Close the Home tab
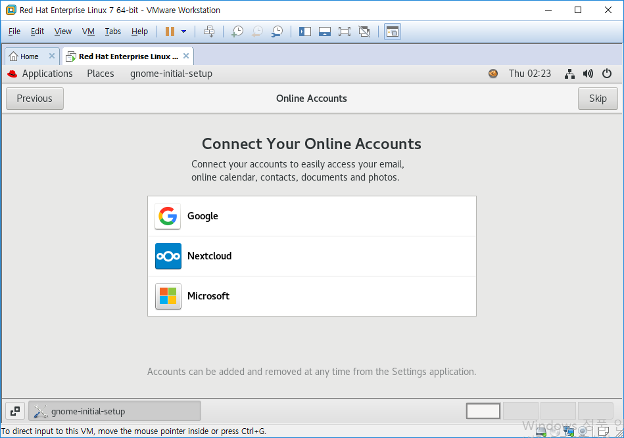The width and height of the screenshot is (624, 438). pyautogui.click(x=52, y=56)
